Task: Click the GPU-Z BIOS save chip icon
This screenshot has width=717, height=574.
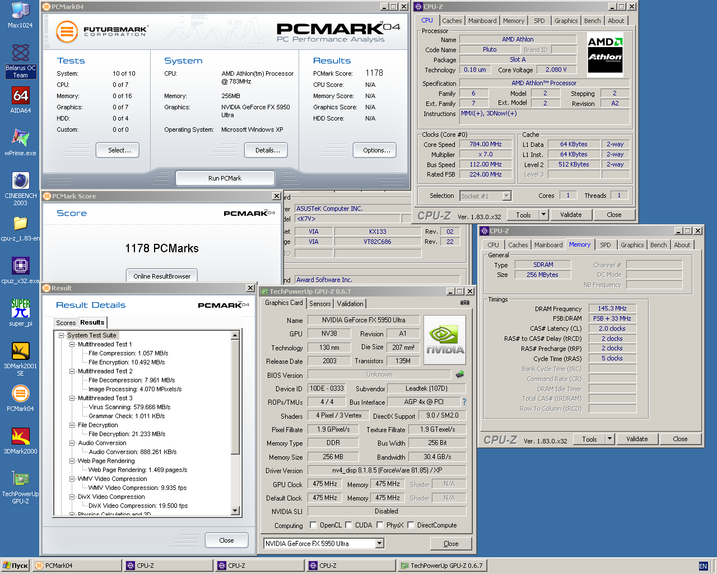Action: [460, 374]
